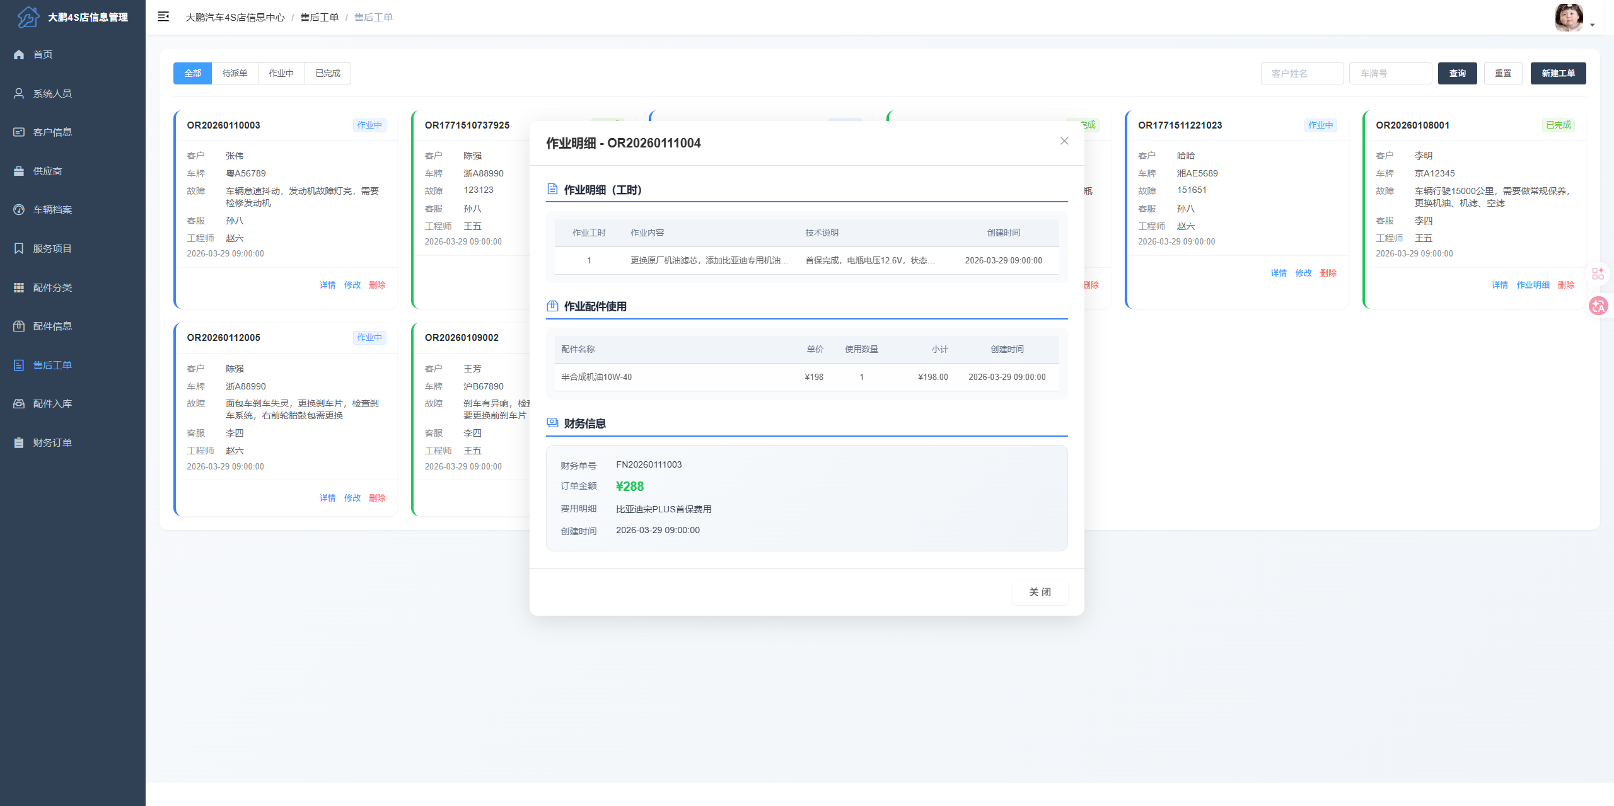Click the 技术说明 column header

click(x=822, y=233)
